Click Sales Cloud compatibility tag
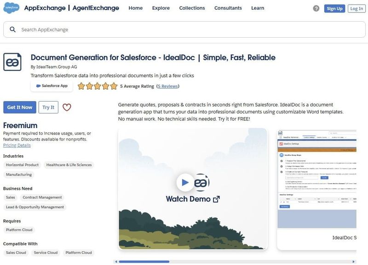The height and width of the screenshot is (265, 368). pos(16,253)
